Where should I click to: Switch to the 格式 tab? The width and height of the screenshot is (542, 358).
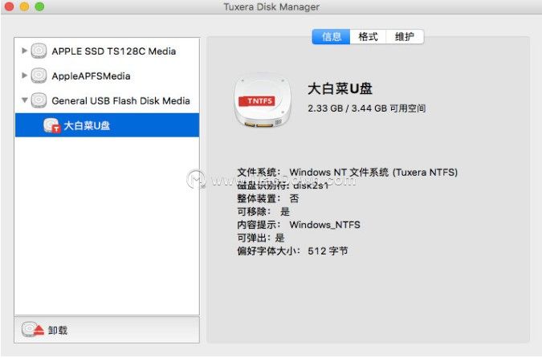(x=368, y=36)
